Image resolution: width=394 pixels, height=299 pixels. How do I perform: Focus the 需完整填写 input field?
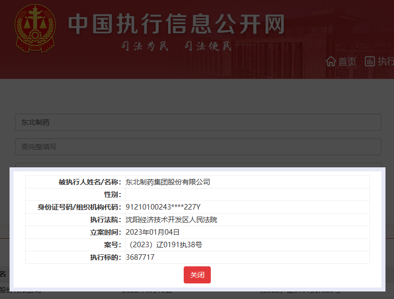coord(198,147)
